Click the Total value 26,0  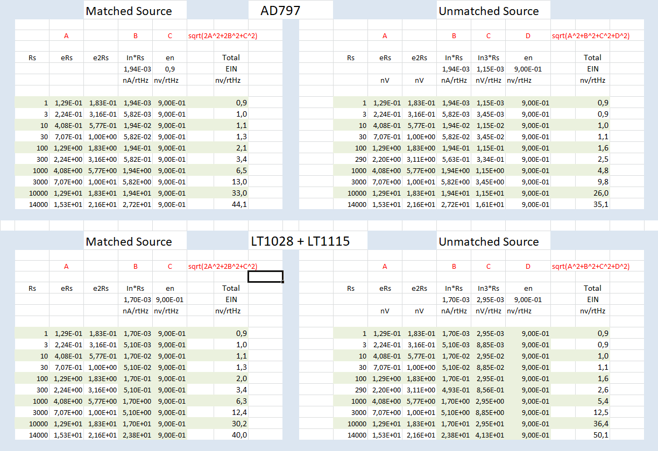601,193
